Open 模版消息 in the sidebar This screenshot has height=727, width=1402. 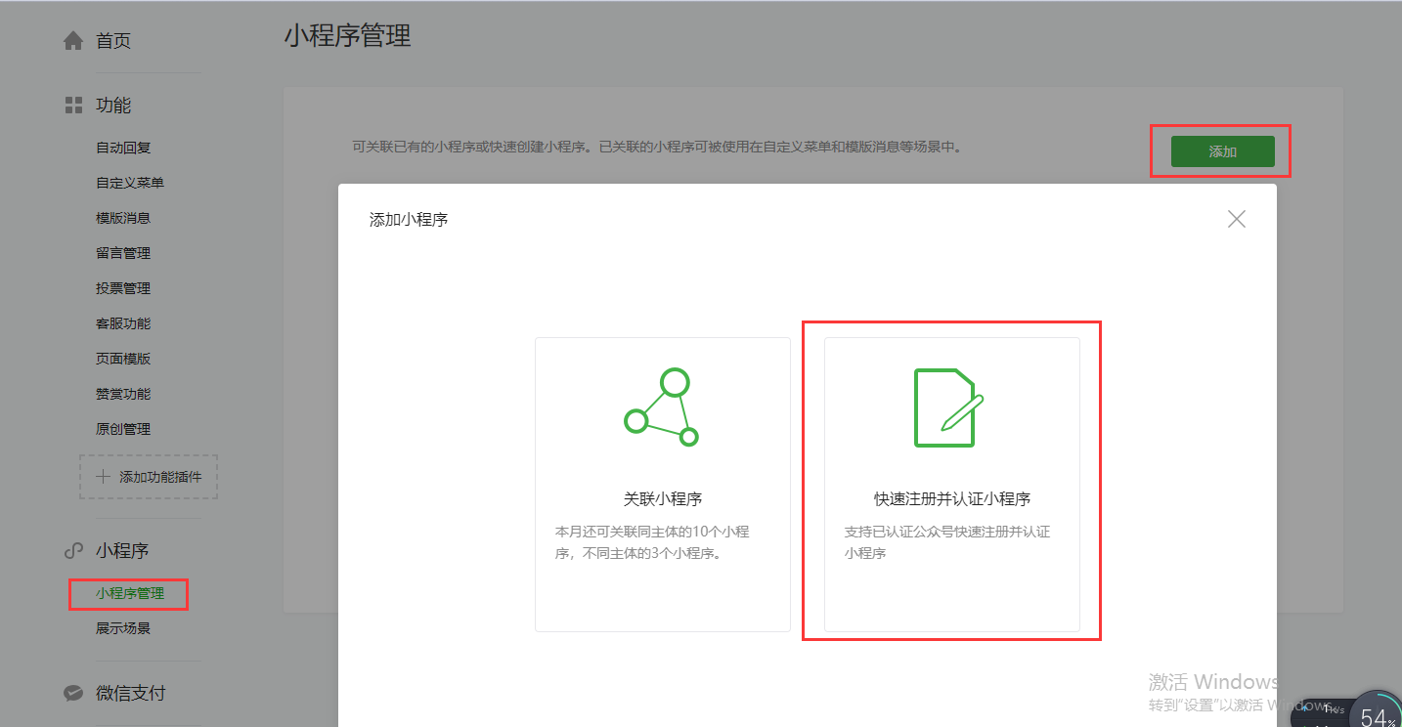click(123, 218)
